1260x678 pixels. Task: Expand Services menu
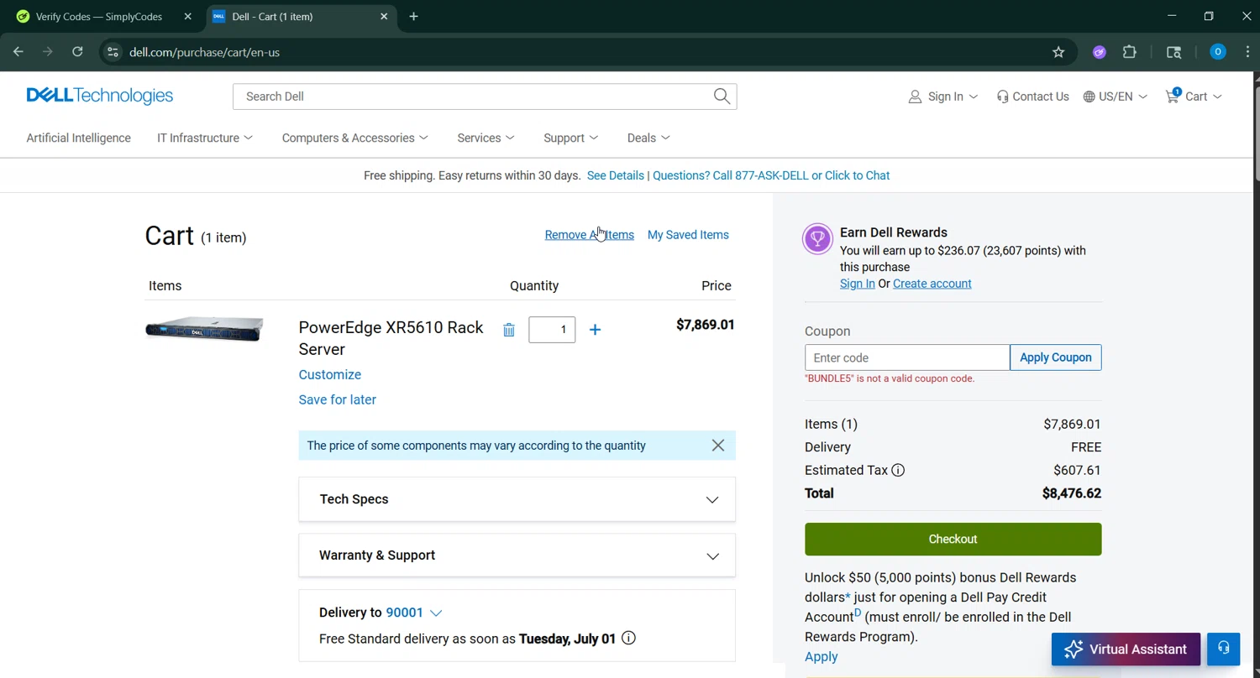pos(486,138)
